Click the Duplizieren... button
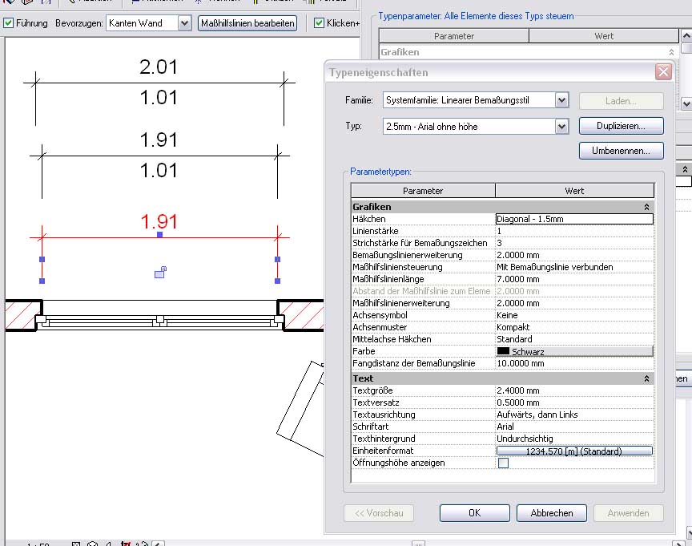This screenshot has width=692, height=546. pyautogui.click(x=621, y=126)
